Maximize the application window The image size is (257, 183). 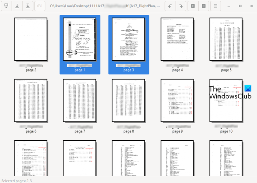point(240,6)
